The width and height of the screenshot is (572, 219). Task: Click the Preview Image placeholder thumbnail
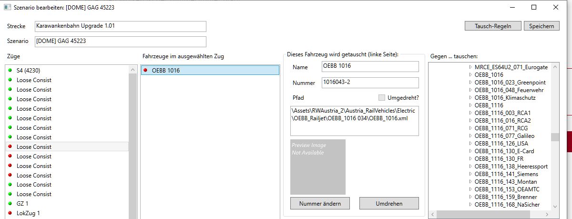318,167
